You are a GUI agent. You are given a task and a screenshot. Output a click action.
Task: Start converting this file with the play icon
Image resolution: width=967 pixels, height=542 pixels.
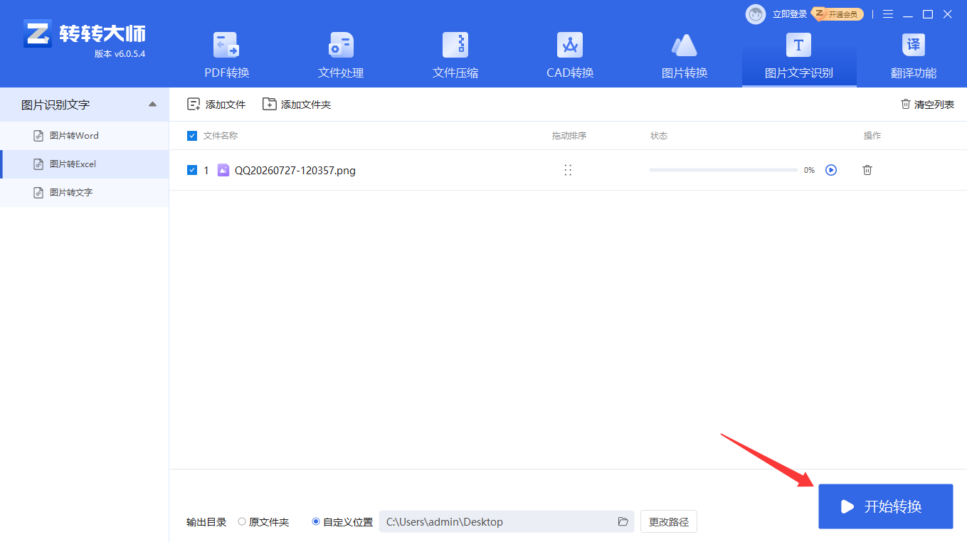[831, 170]
